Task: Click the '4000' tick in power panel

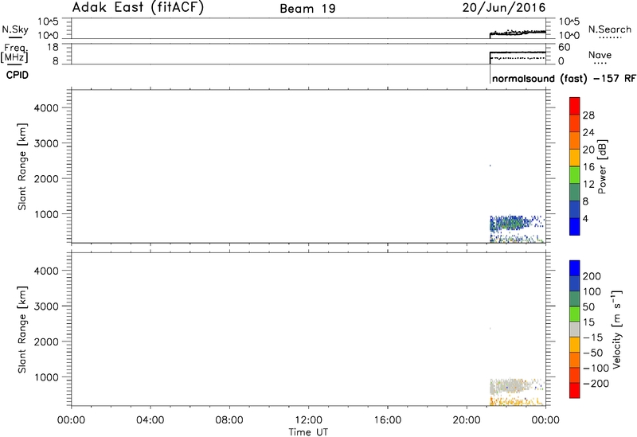Action: pyautogui.click(x=47, y=108)
